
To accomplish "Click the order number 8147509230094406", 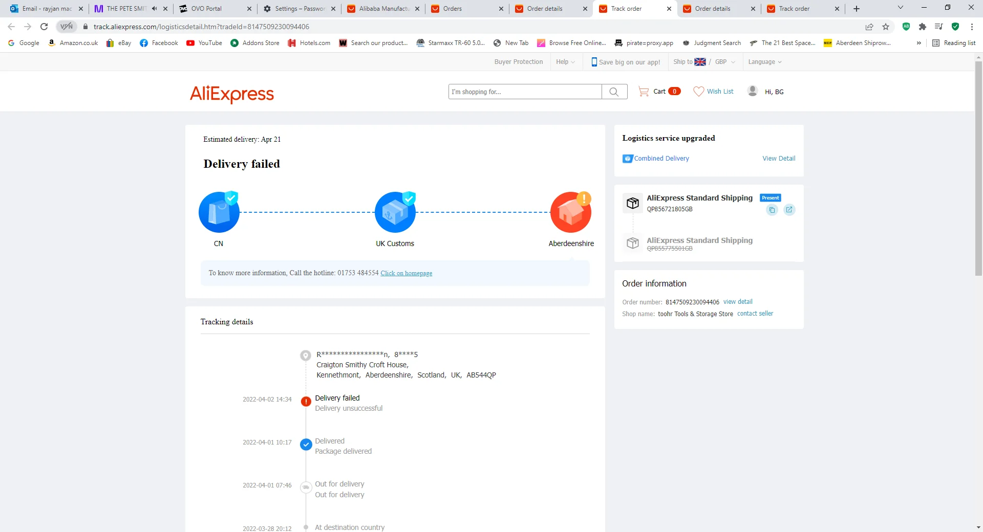I will pyautogui.click(x=692, y=302).
